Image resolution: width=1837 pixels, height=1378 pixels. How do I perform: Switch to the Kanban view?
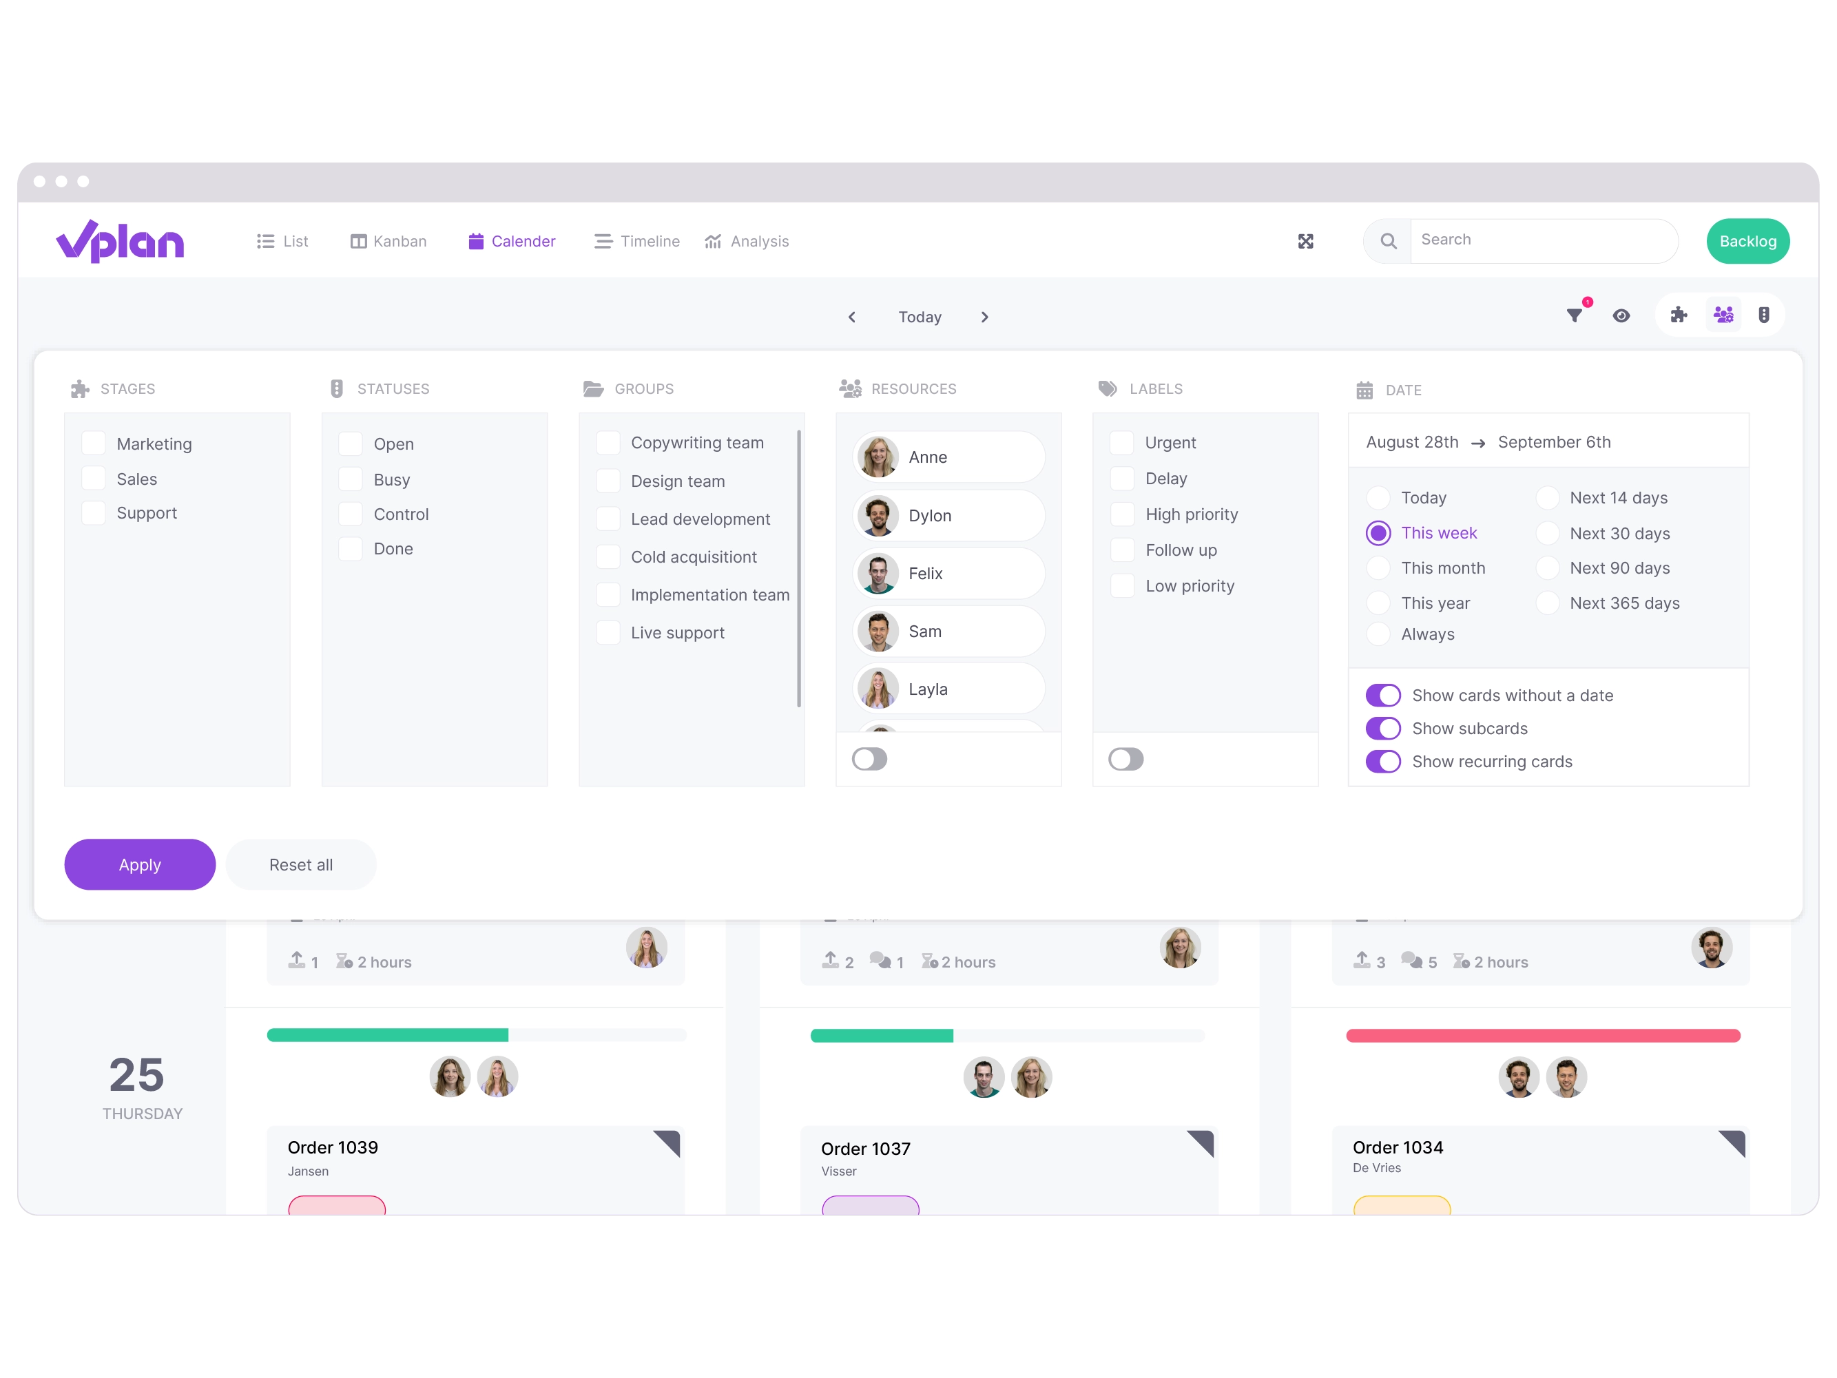pos(389,240)
